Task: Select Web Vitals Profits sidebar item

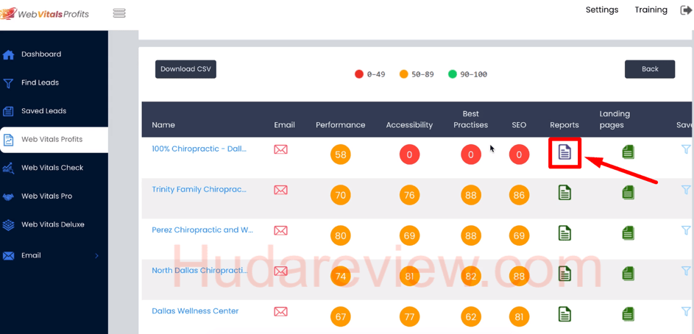Action: point(54,140)
